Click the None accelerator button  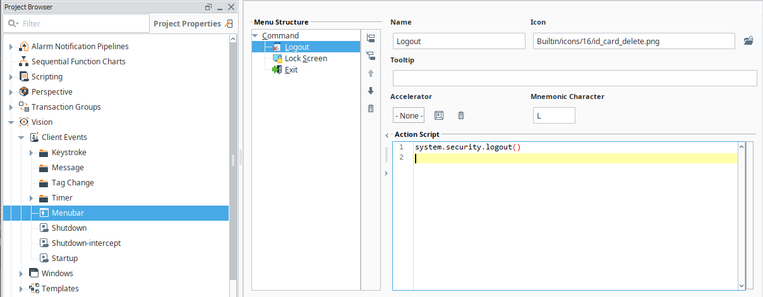pos(409,115)
